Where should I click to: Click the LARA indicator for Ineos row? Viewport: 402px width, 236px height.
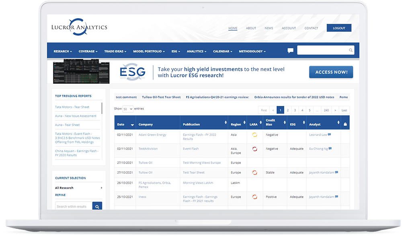click(x=254, y=197)
